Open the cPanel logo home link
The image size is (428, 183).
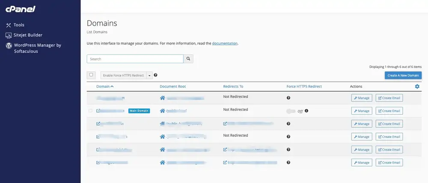(x=21, y=9)
